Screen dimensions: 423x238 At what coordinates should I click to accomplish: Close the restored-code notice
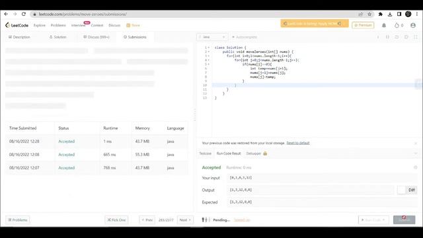(x=416, y=143)
